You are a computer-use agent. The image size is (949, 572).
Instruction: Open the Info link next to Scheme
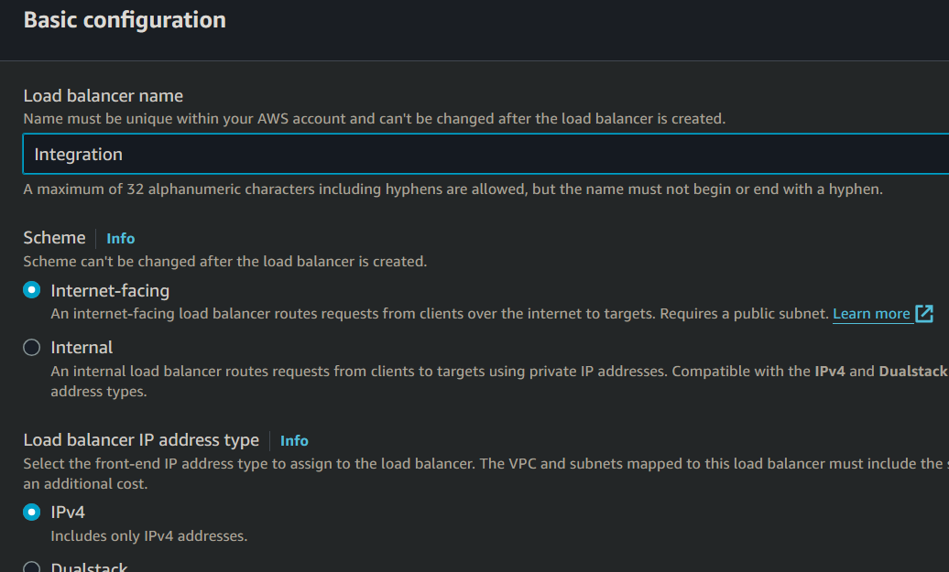pos(120,238)
